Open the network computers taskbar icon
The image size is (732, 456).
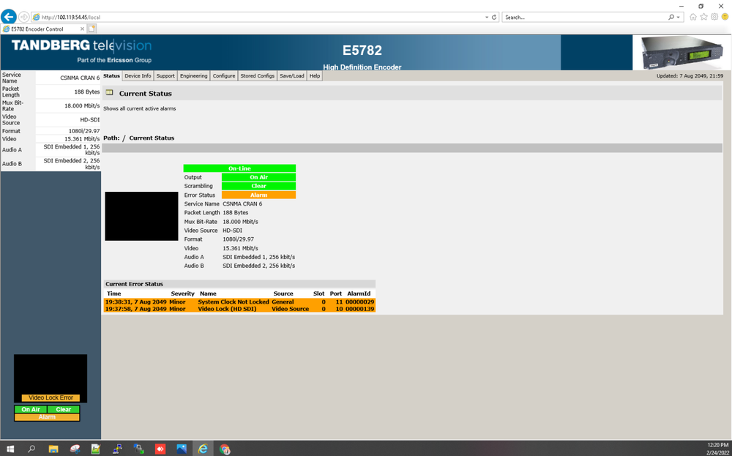point(138,449)
